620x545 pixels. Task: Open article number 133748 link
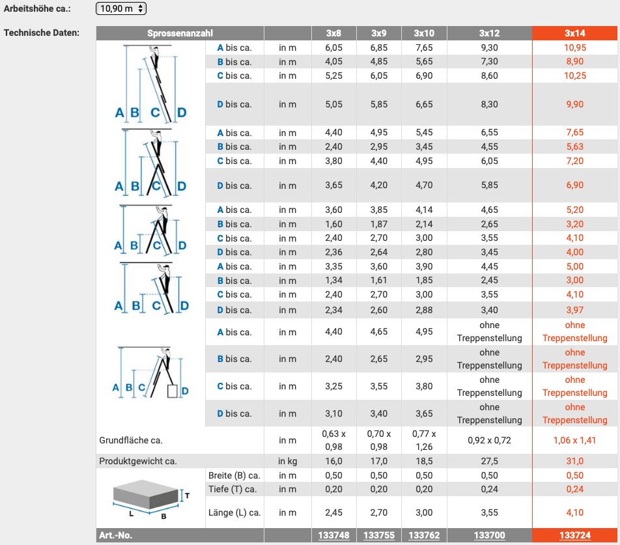333,535
